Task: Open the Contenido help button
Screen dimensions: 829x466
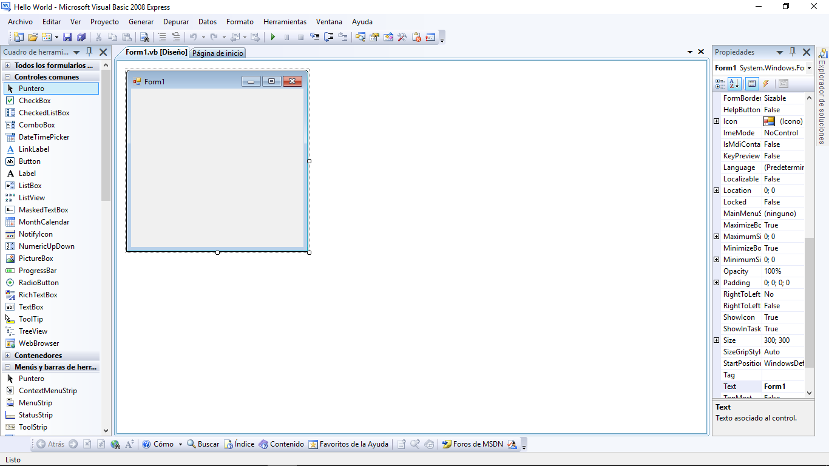Action: pos(282,444)
